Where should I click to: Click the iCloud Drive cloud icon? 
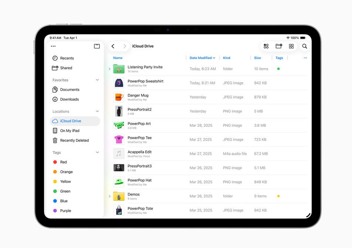click(55, 121)
